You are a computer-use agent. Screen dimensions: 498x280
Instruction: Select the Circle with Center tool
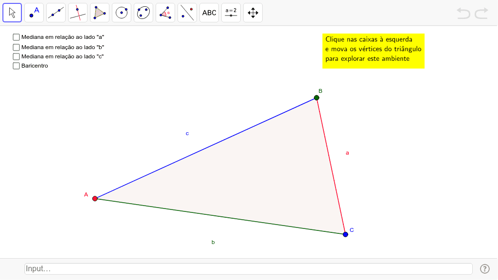122,13
